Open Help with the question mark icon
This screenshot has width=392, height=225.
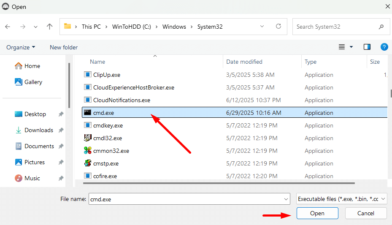(x=384, y=47)
